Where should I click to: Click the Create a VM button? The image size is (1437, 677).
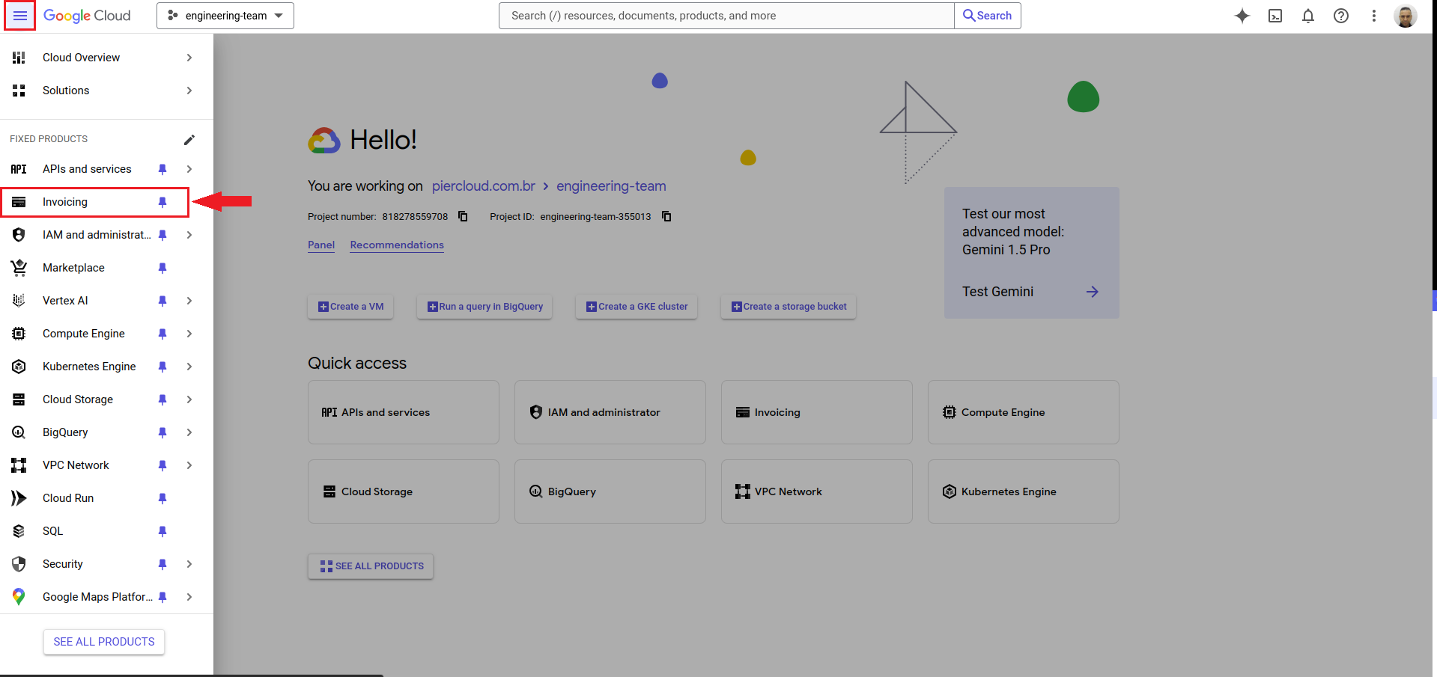[x=350, y=307]
